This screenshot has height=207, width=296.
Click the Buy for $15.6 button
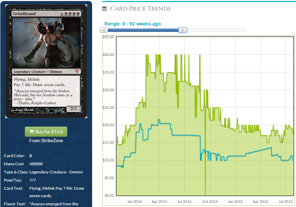click(46, 132)
